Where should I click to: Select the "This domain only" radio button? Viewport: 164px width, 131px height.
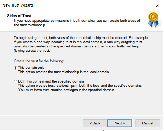pos(15,68)
